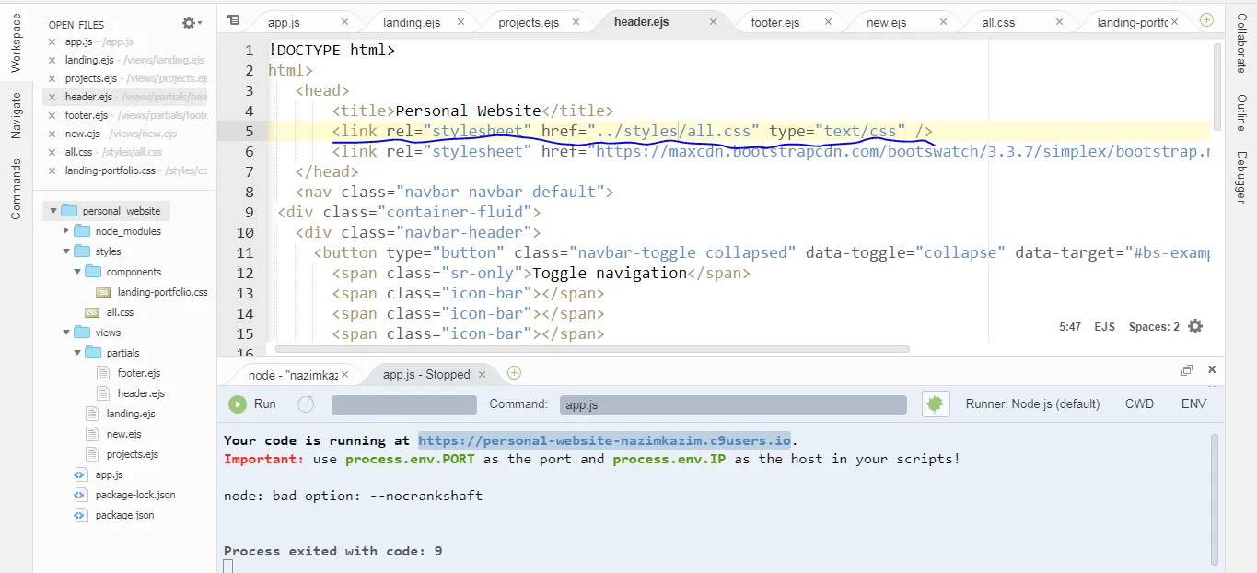
Task: Click the 5:47 cursor position indicator
Action: [x=1070, y=327]
